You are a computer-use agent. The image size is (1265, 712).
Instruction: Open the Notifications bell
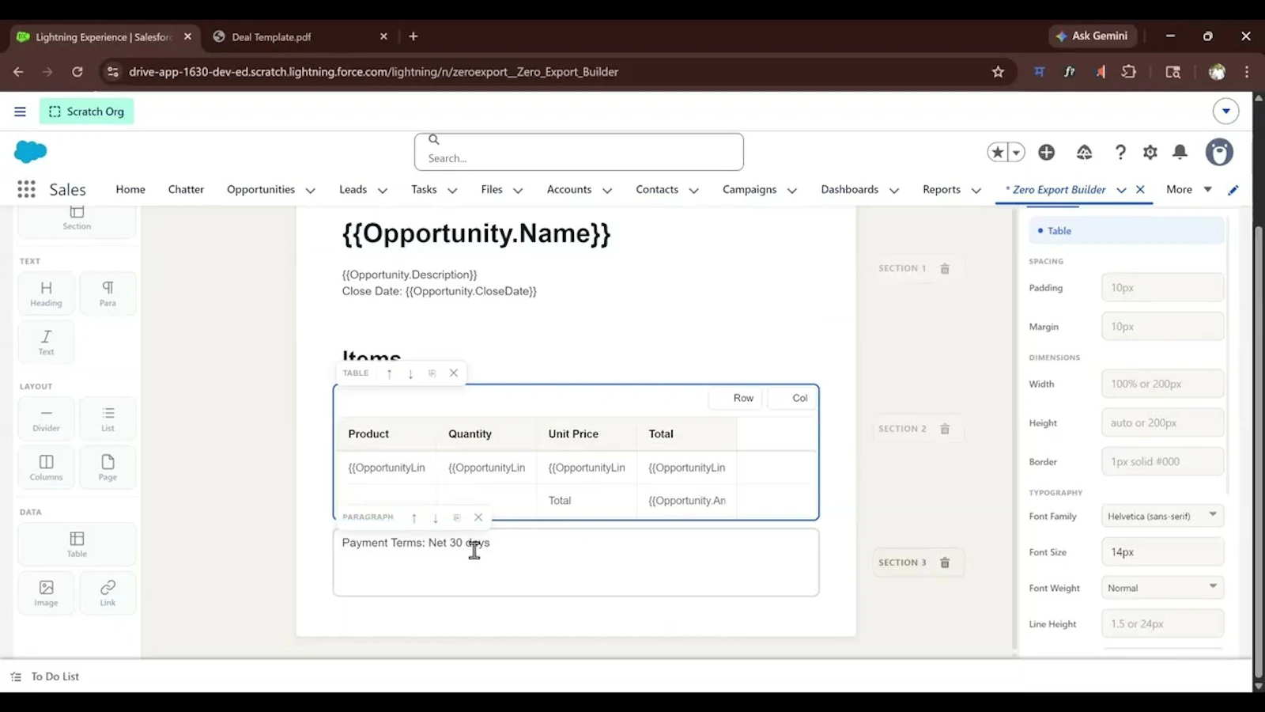click(1180, 152)
